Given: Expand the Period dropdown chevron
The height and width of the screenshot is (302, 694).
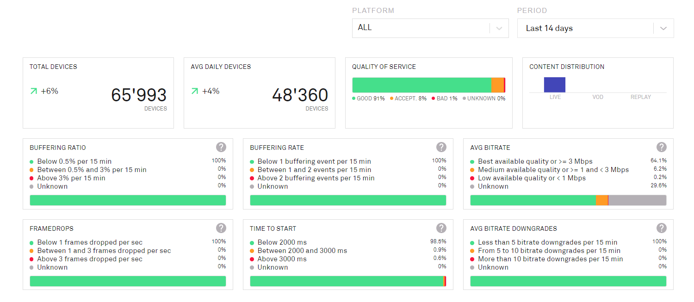Looking at the screenshot, I should tap(663, 28).
